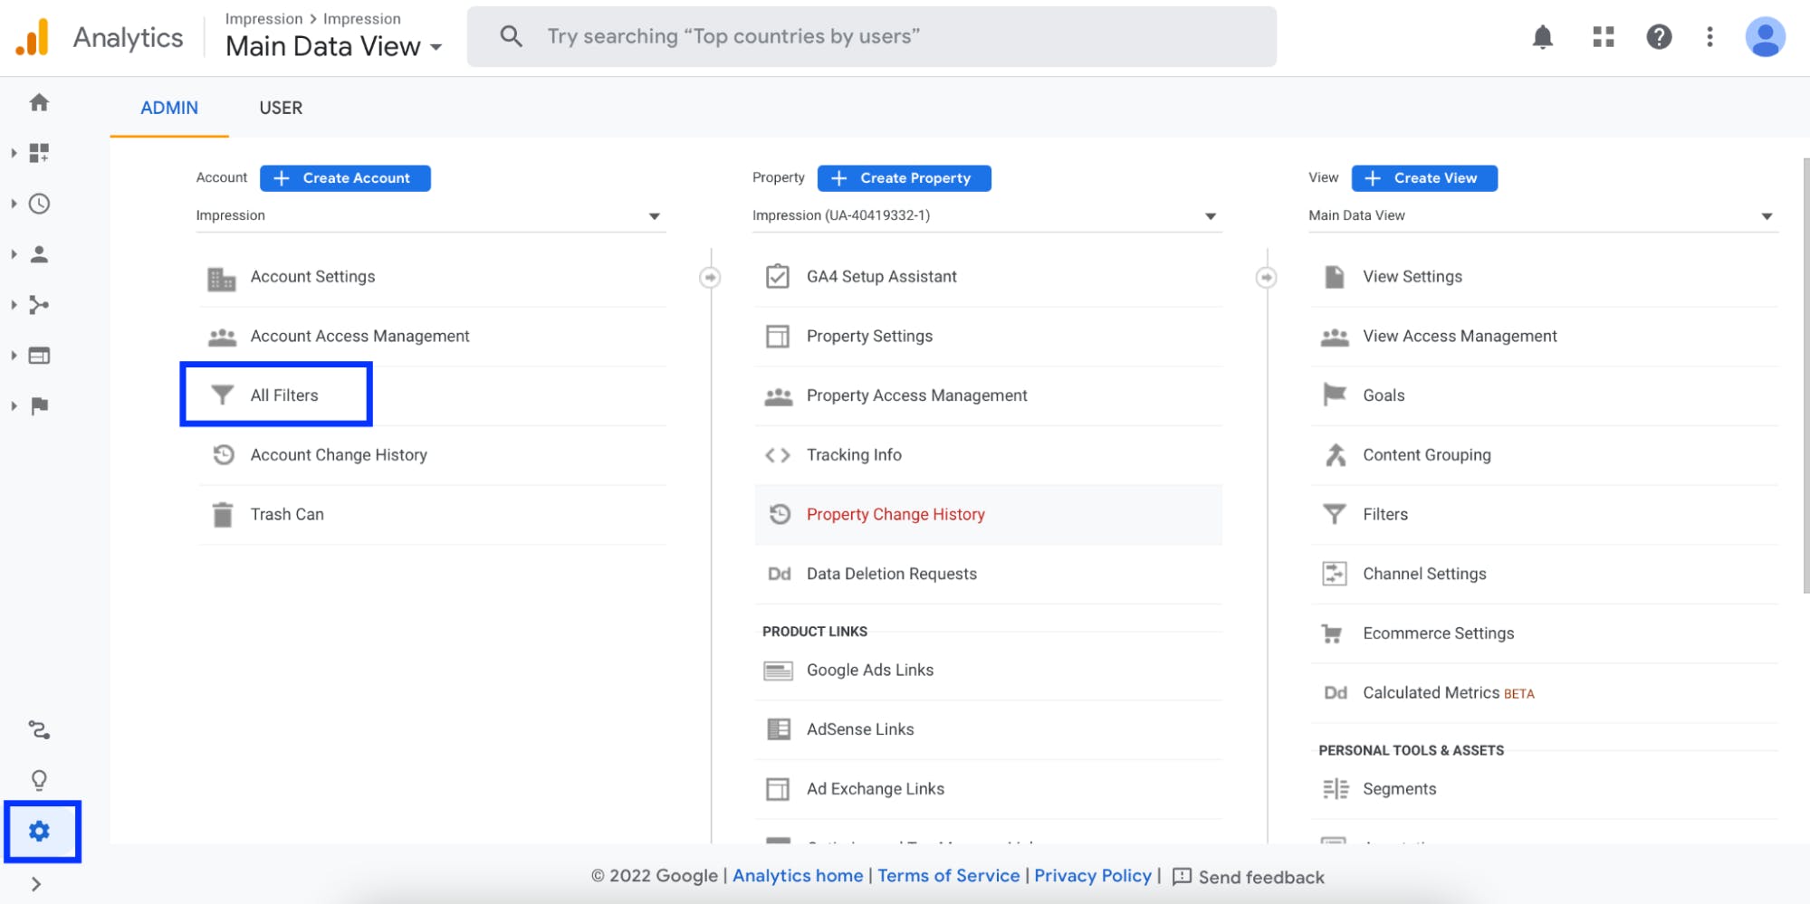
Task: Click the Channel Settings icon
Action: 1335,574
